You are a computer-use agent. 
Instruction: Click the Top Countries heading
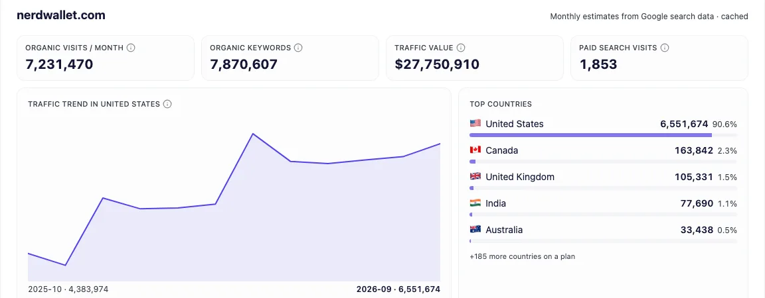pyautogui.click(x=501, y=104)
